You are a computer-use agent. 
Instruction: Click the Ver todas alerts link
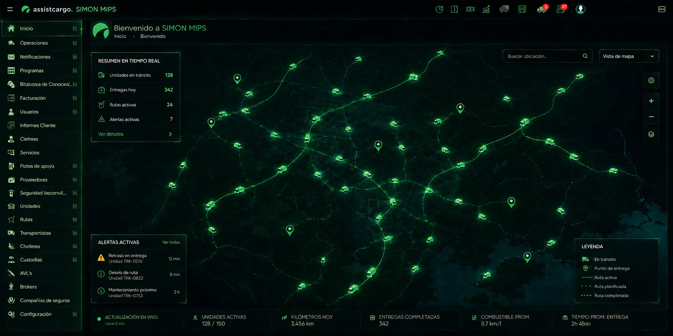pyautogui.click(x=171, y=242)
